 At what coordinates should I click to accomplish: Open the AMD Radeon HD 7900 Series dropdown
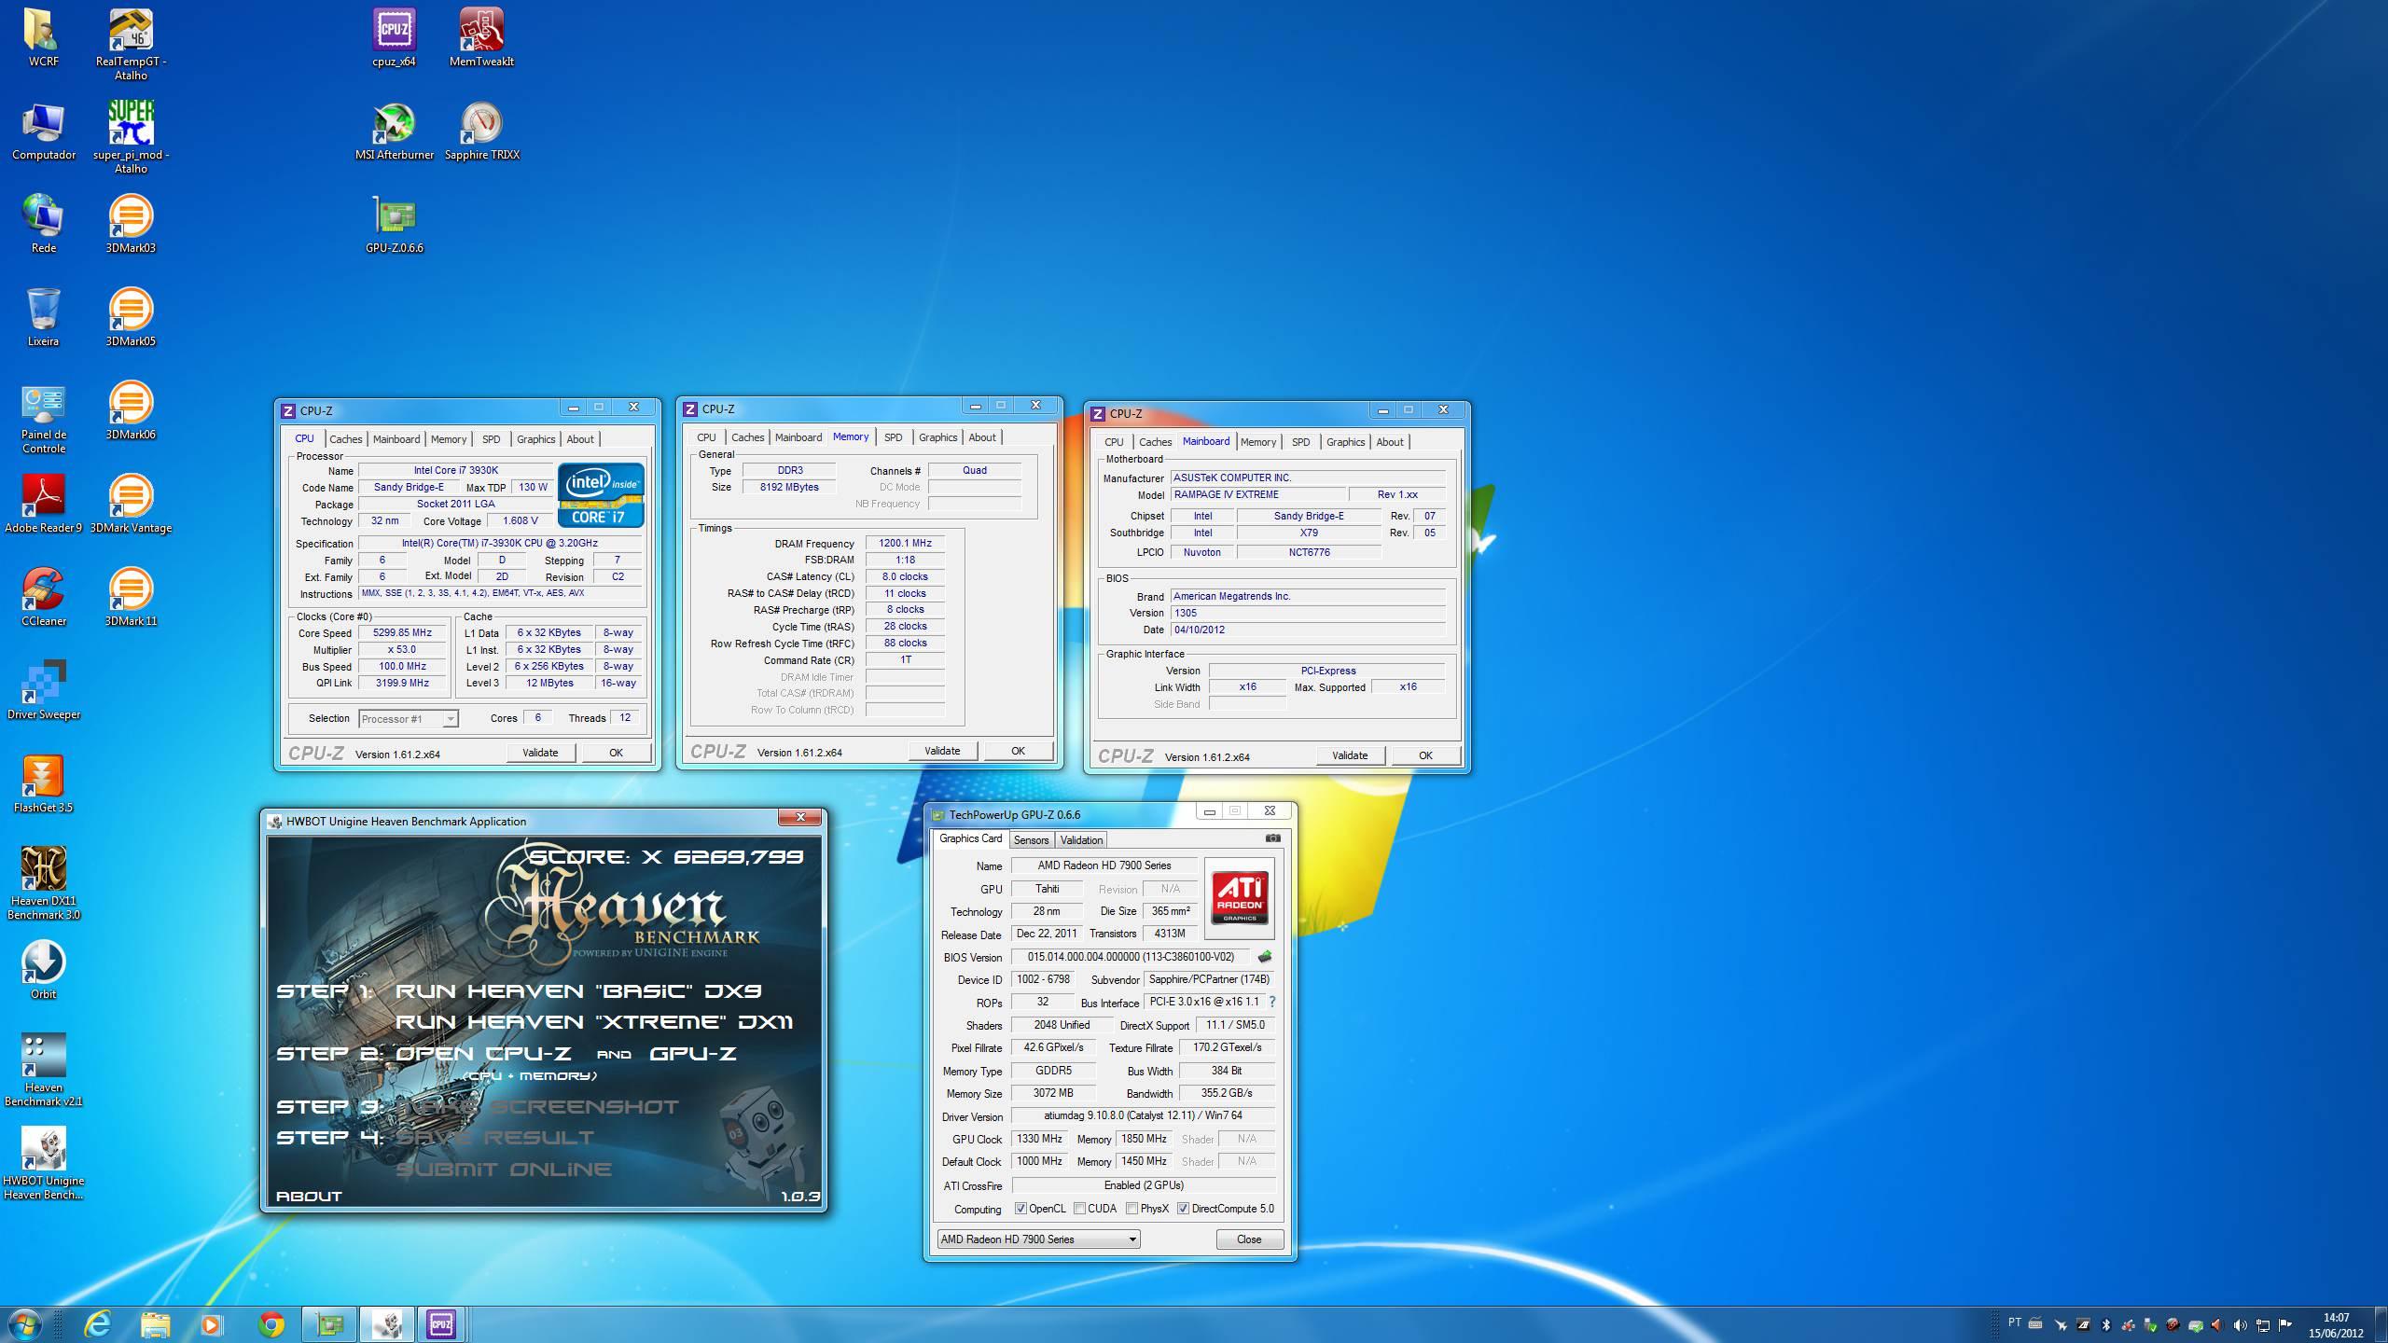click(x=1038, y=1239)
